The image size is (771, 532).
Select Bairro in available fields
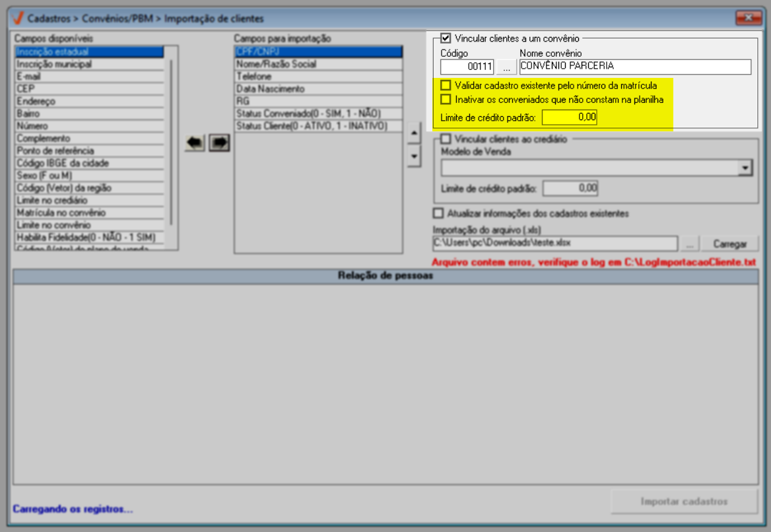click(90, 114)
